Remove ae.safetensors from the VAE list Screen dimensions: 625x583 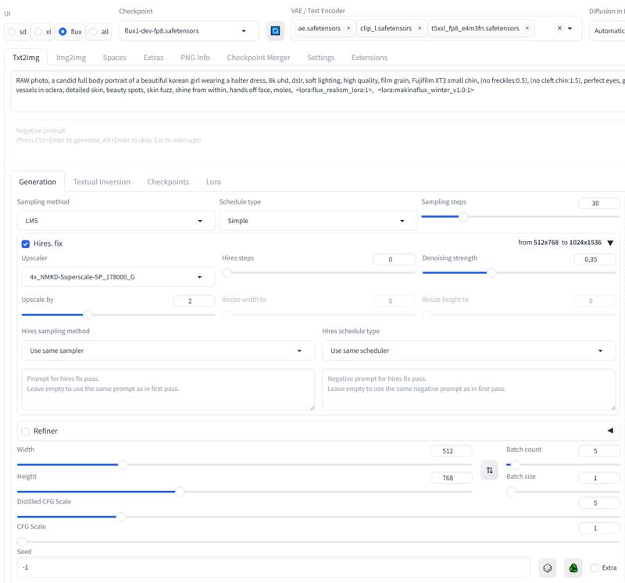point(348,28)
